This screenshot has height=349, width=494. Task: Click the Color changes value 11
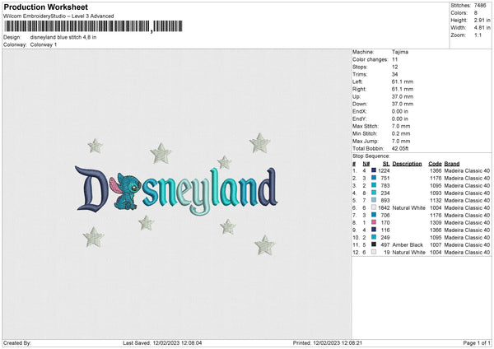pos(394,59)
